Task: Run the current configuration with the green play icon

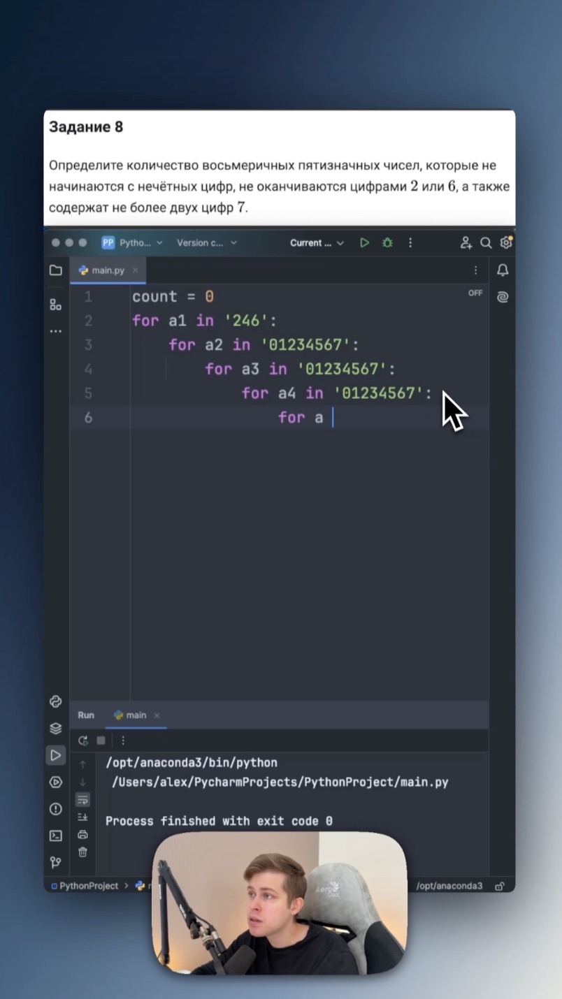Action: pos(364,243)
